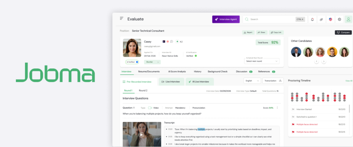
Task: Select the Round 1 tab
Action: [x=128, y=91]
